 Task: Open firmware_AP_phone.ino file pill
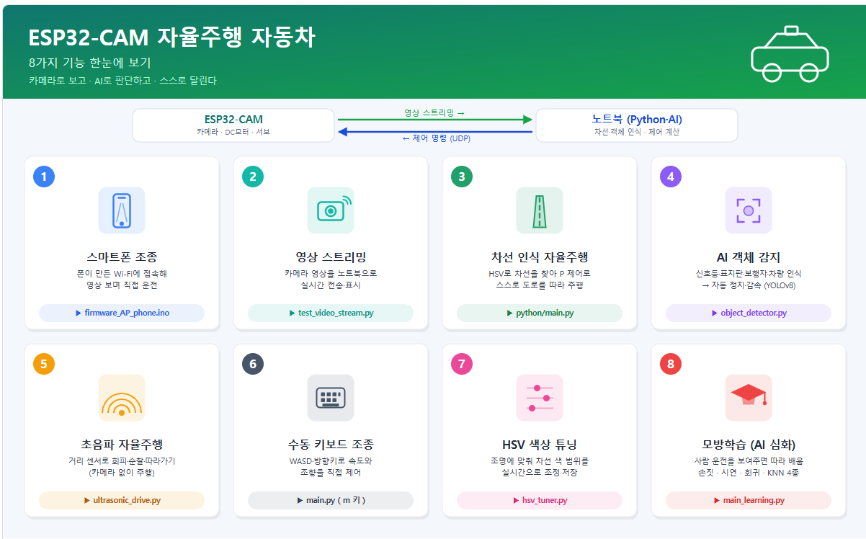point(122,313)
